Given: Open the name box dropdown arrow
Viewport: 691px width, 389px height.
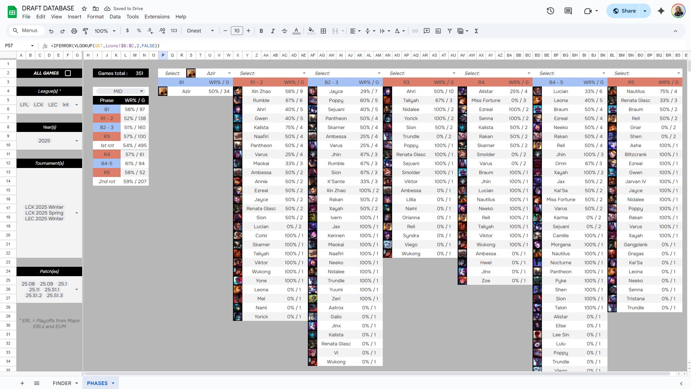Looking at the screenshot, I should [x=32, y=46].
